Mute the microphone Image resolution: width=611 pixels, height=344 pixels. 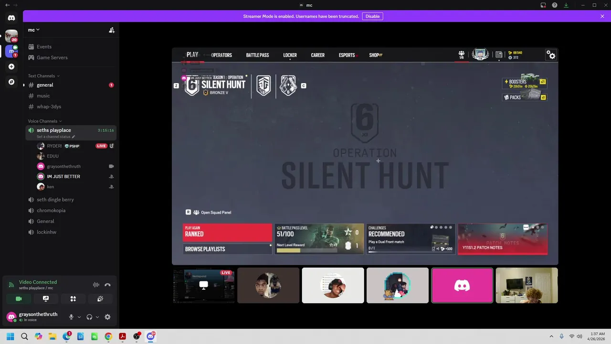[x=71, y=317]
